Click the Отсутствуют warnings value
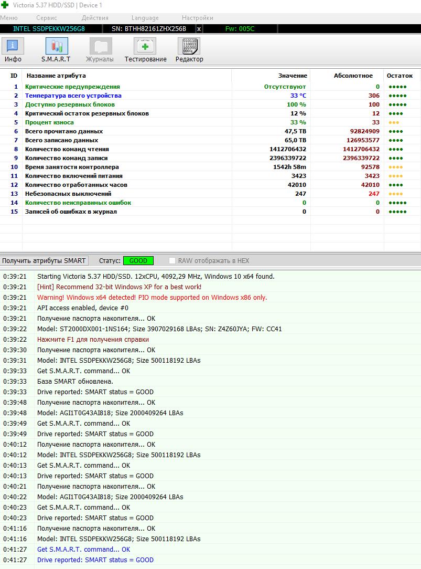The image size is (421, 569). coord(285,87)
